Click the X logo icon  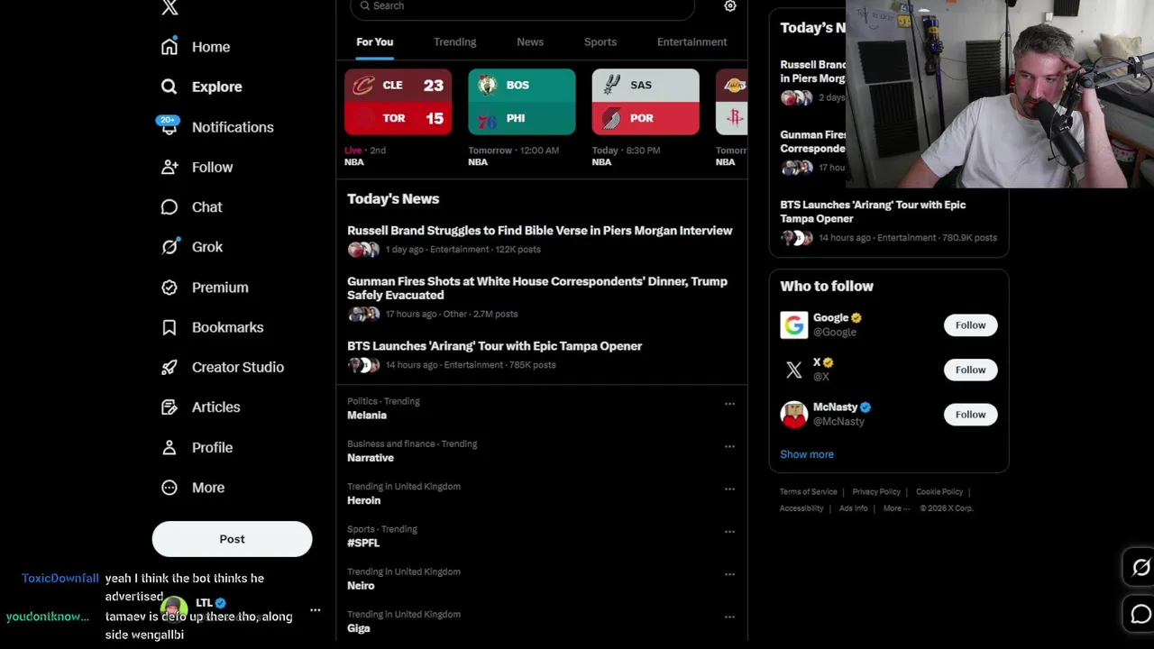(169, 7)
